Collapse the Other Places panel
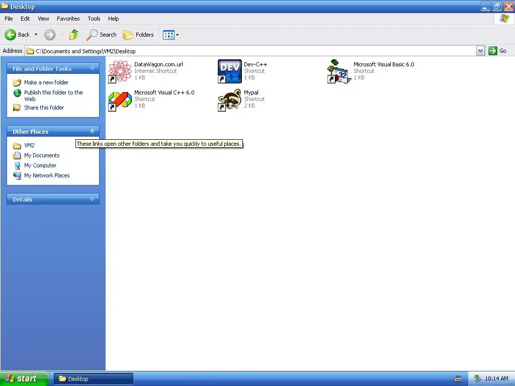Viewport: 515px width, 386px height. tap(93, 131)
